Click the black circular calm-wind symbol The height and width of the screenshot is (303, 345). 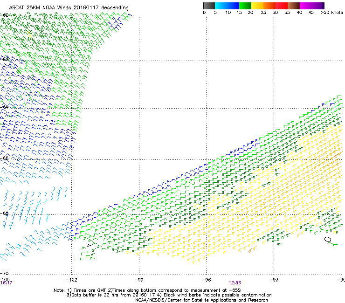click(328, 240)
